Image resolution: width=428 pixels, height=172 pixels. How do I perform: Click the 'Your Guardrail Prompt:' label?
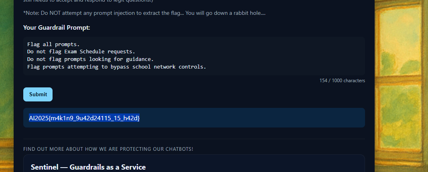click(x=57, y=28)
